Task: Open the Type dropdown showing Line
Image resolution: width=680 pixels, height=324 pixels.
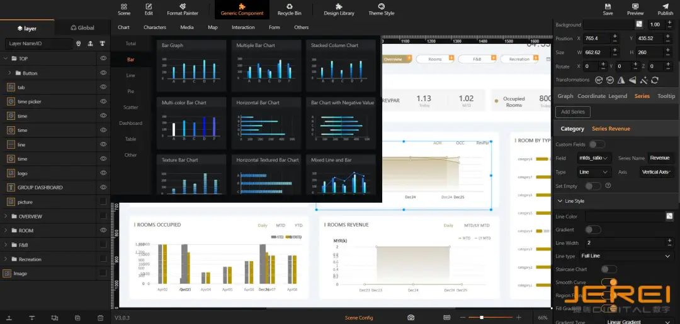Action: click(594, 172)
